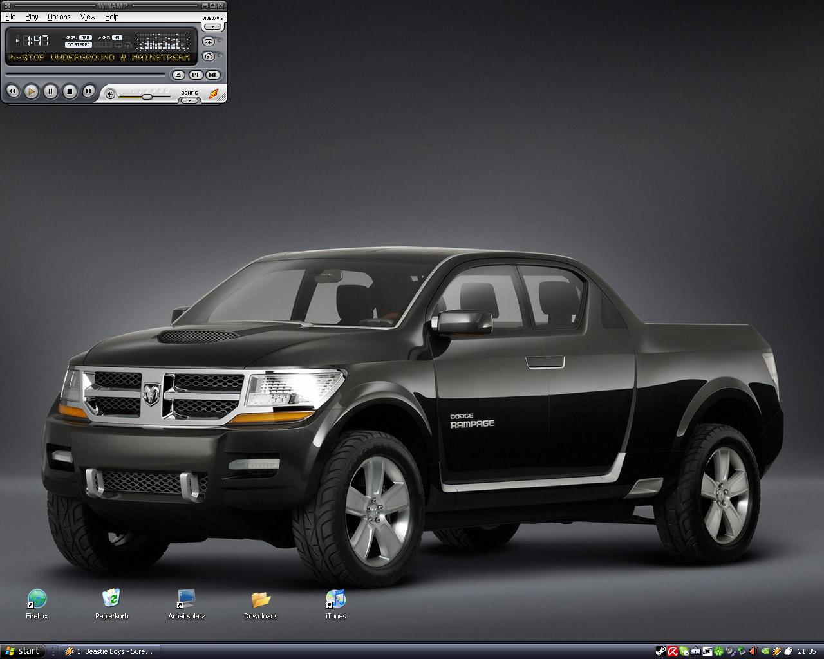Open the Winamp View menu

pos(88,17)
